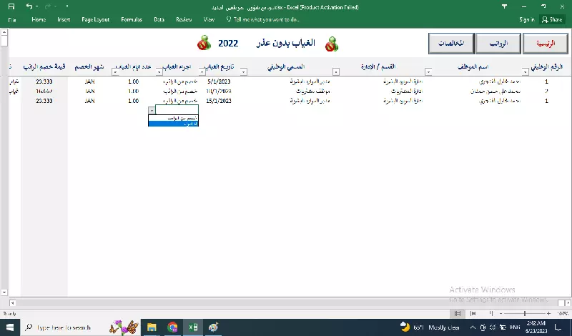Open the File menu tab

(x=12, y=20)
